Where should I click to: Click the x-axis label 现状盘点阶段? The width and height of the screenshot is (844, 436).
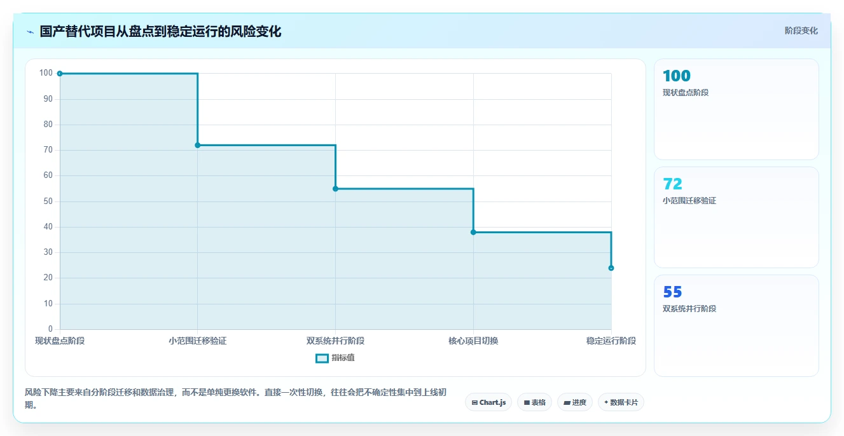pos(60,341)
